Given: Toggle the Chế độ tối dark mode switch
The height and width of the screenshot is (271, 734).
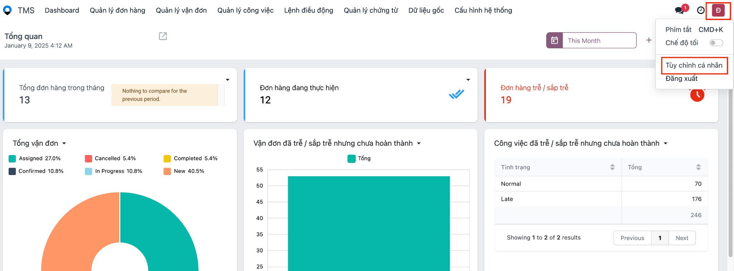Looking at the screenshot, I should coord(716,43).
